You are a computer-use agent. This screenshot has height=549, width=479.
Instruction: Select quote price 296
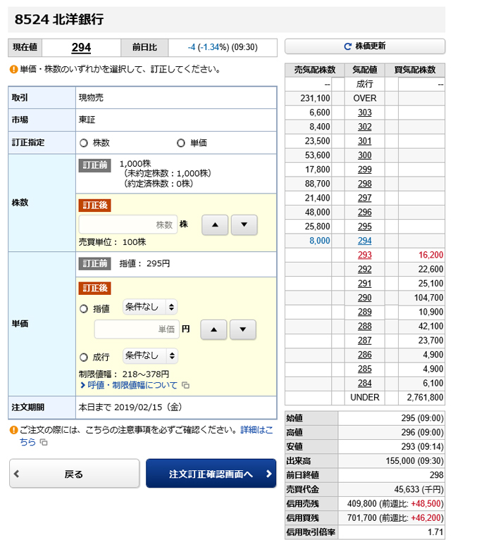(364, 212)
